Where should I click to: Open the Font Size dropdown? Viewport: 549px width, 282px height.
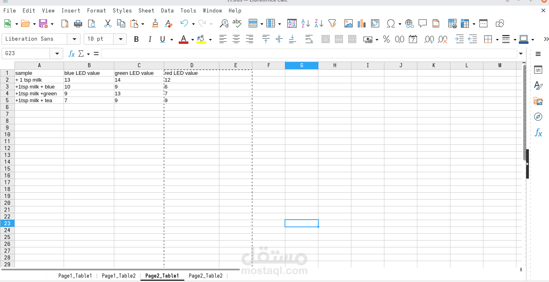pyautogui.click(x=120, y=39)
